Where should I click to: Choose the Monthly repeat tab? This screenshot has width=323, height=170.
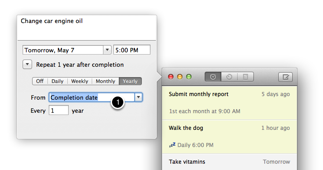pyautogui.click(x=105, y=81)
